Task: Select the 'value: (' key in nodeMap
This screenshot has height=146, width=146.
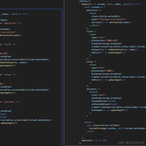Action: click(91, 62)
